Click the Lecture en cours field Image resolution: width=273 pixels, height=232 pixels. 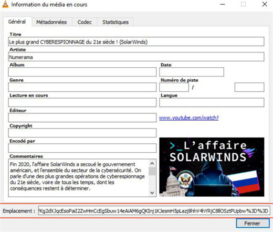[x=82, y=102]
